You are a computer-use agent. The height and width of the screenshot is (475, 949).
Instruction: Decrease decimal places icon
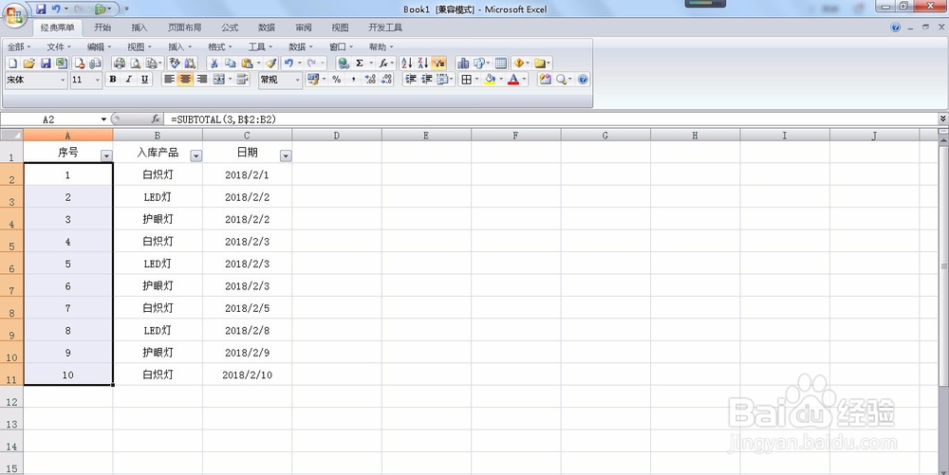click(386, 80)
